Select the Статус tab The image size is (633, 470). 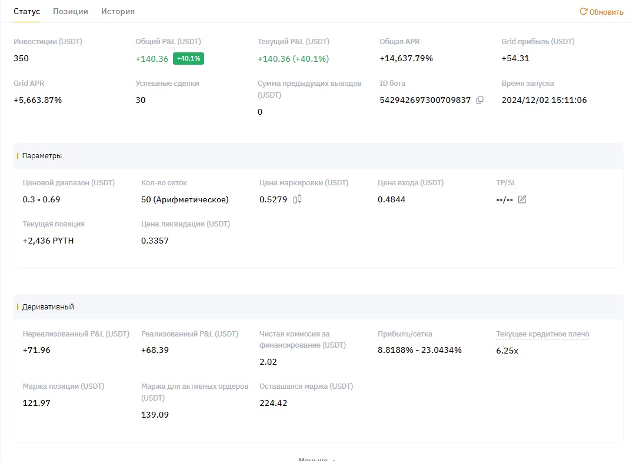coord(26,11)
